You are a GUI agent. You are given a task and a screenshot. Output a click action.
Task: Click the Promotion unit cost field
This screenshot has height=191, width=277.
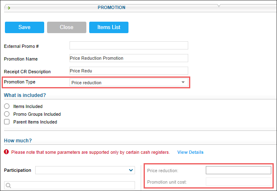[239, 182]
